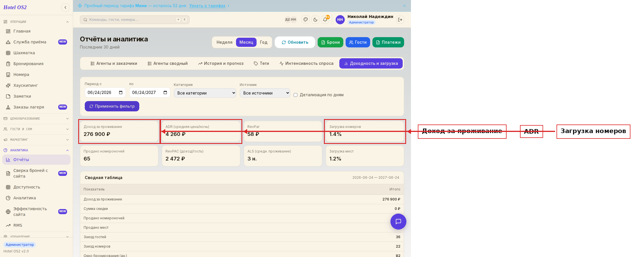The image size is (637, 257).
Task: Focus the Команды, гости, номера search field
Action: 135,20
